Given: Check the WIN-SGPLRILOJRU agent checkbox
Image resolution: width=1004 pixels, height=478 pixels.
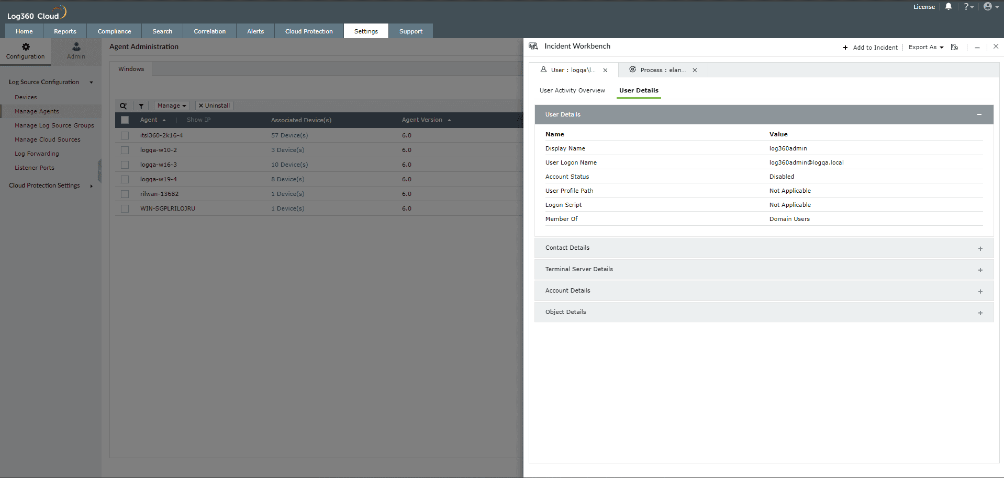Looking at the screenshot, I should click(x=125, y=208).
